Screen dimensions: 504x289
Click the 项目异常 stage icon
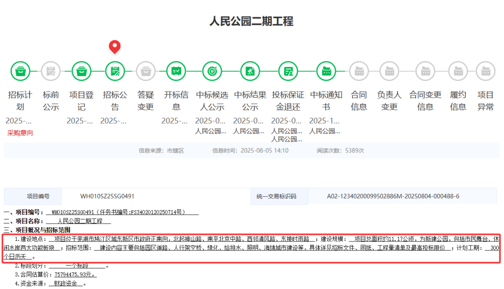[486, 71]
